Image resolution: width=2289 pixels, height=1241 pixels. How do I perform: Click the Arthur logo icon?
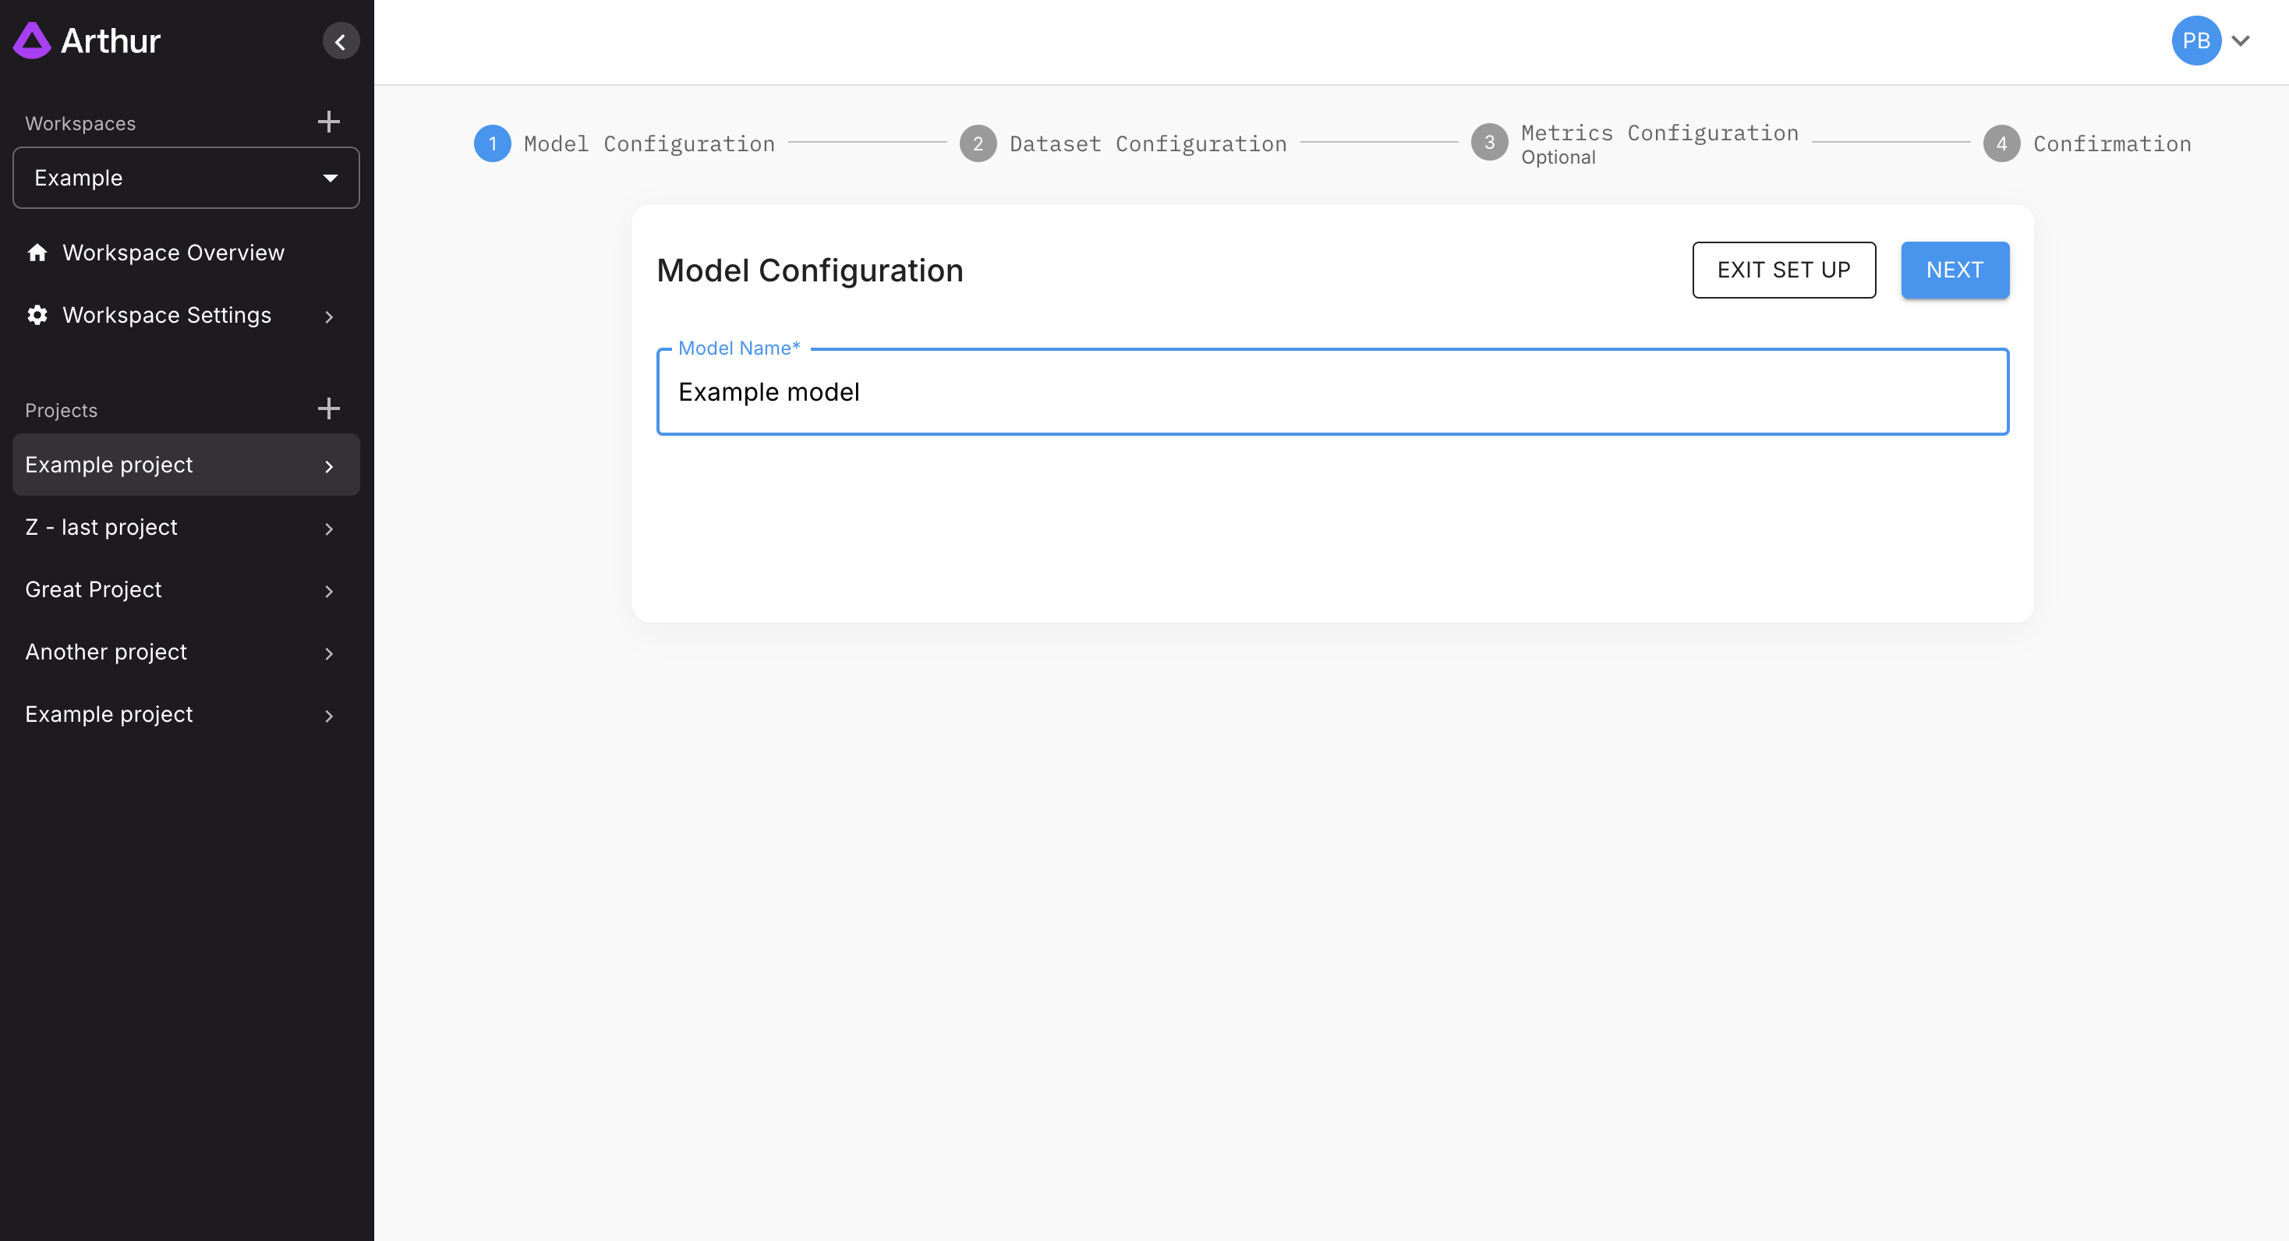click(x=33, y=41)
